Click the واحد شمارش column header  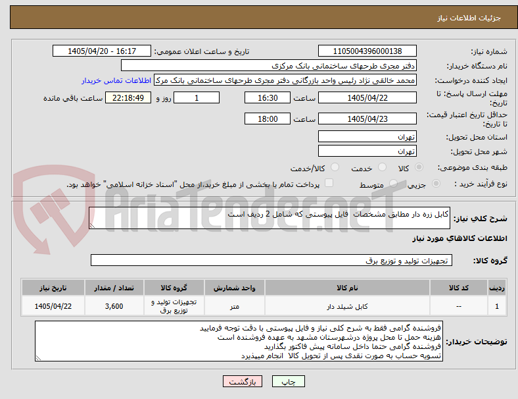[x=234, y=288]
